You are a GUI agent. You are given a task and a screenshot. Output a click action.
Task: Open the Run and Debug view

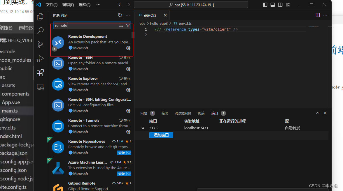point(40,59)
